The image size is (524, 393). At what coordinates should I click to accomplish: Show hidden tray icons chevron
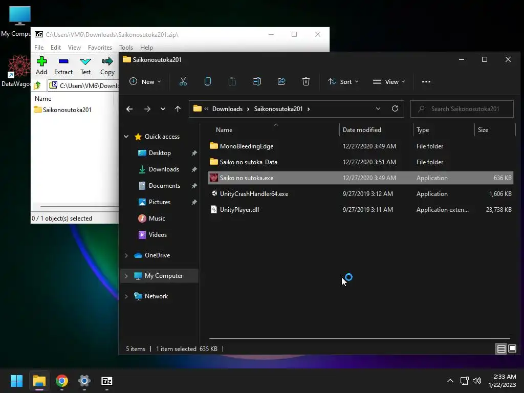(450, 381)
